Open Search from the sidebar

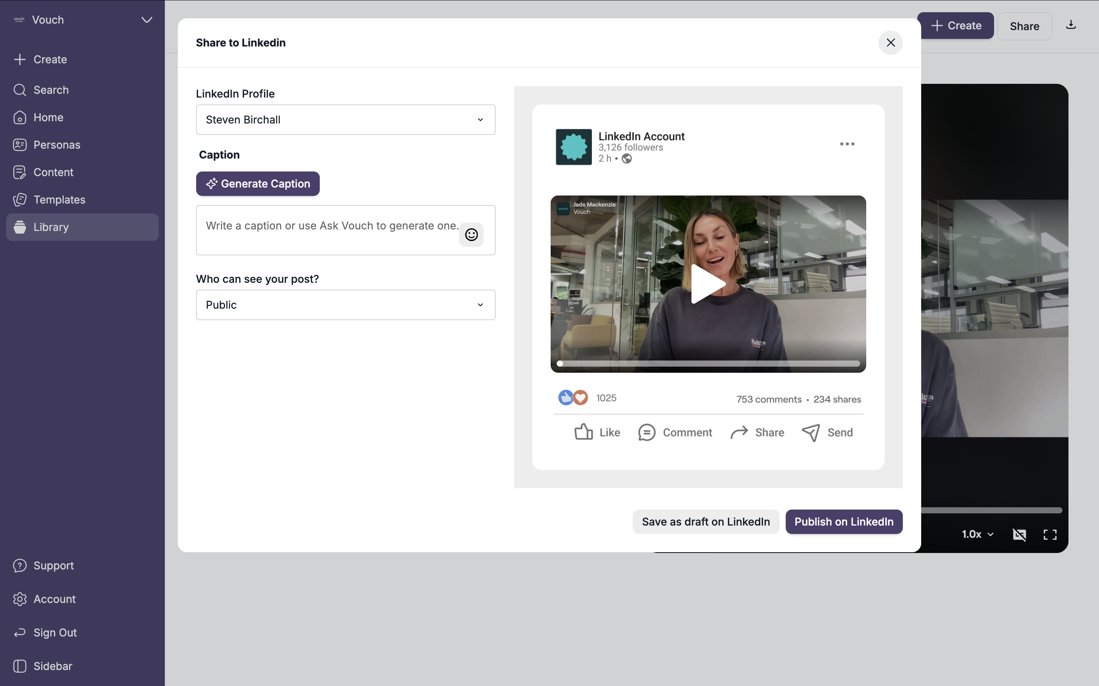82,90
